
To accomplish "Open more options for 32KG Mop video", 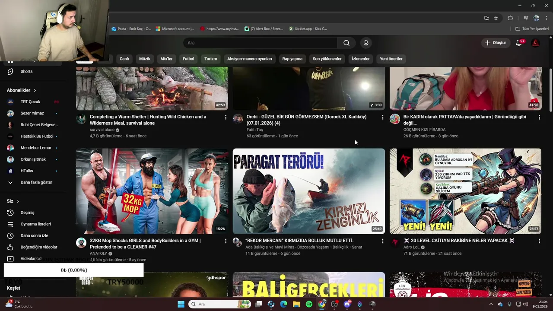I will tap(226, 241).
